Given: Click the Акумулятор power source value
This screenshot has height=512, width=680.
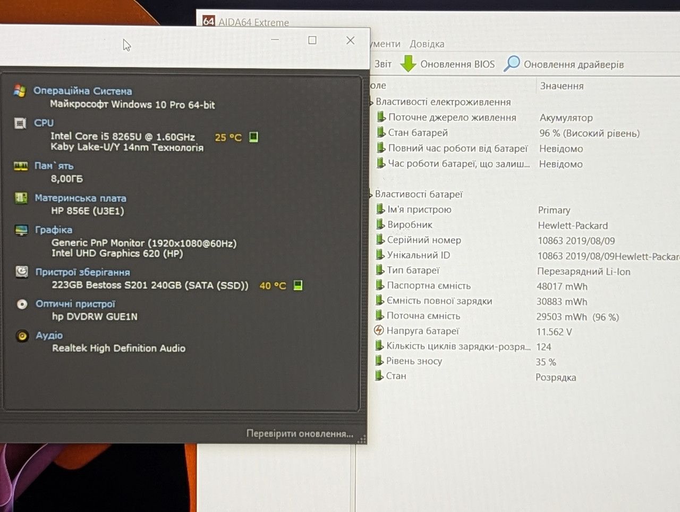Looking at the screenshot, I should (x=566, y=118).
